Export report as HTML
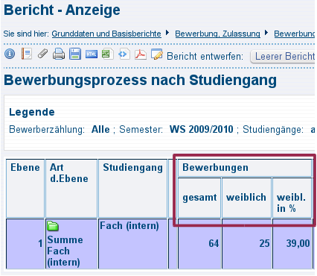Viewport: 317px width, 276px height. coord(92,54)
